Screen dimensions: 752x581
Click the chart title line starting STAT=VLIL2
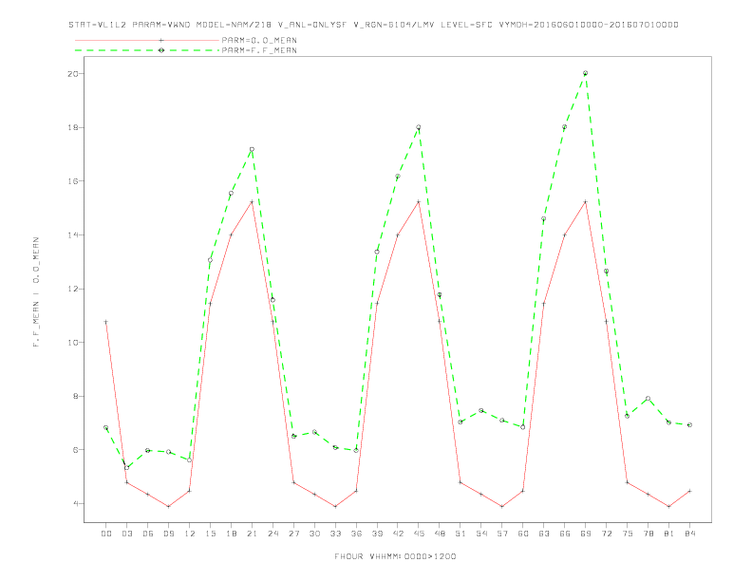click(x=373, y=25)
